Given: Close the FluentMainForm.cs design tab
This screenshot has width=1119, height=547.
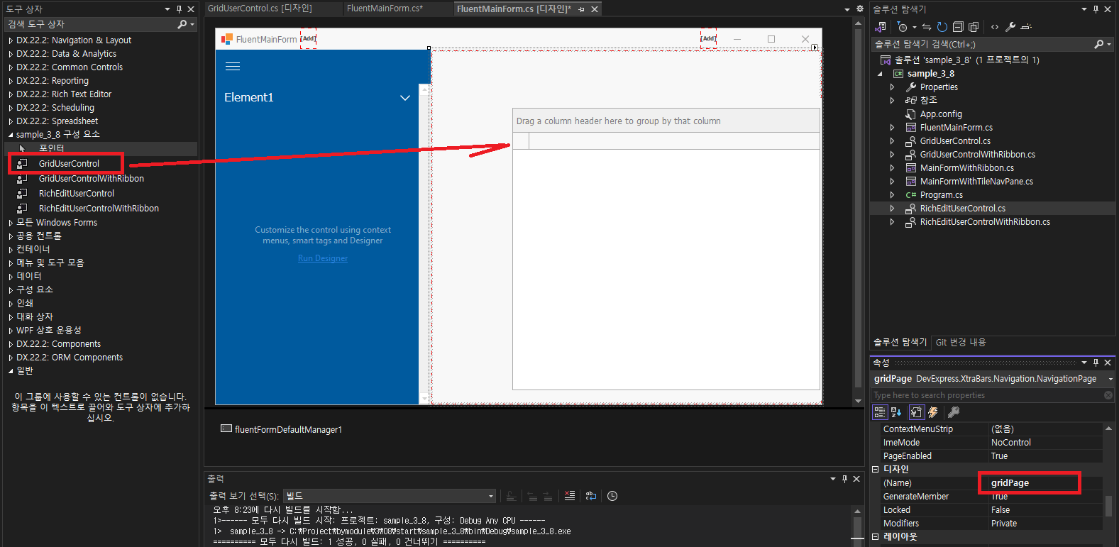Looking at the screenshot, I should click(x=595, y=9).
